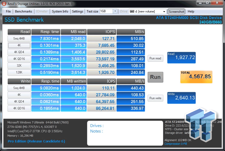Click the Drives and Notes text box
Viewport: 225px width, 151px height.
click(x=125, y=133)
